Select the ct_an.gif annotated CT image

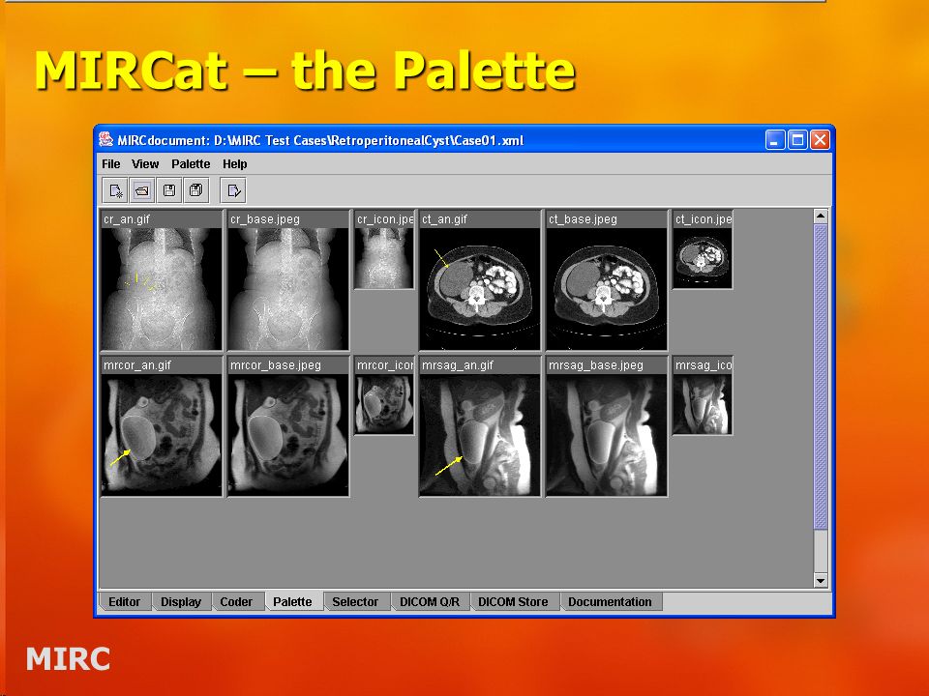tap(480, 280)
